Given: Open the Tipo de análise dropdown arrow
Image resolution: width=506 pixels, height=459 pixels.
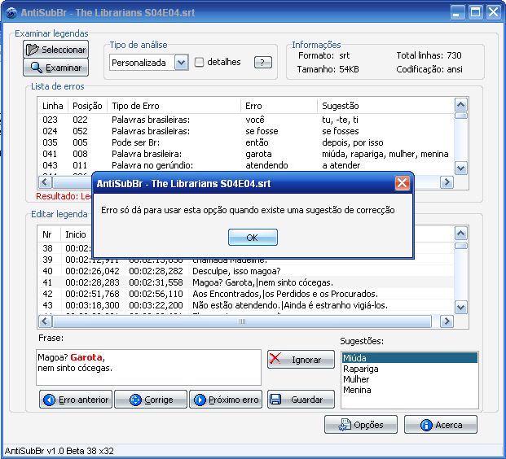Looking at the screenshot, I should click(x=182, y=62).
